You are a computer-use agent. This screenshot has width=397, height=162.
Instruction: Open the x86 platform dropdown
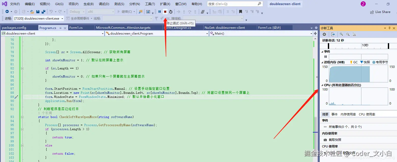coord(101,12)
